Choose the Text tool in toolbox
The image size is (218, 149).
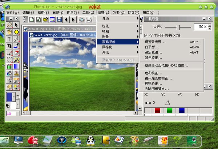coord(9,39)
